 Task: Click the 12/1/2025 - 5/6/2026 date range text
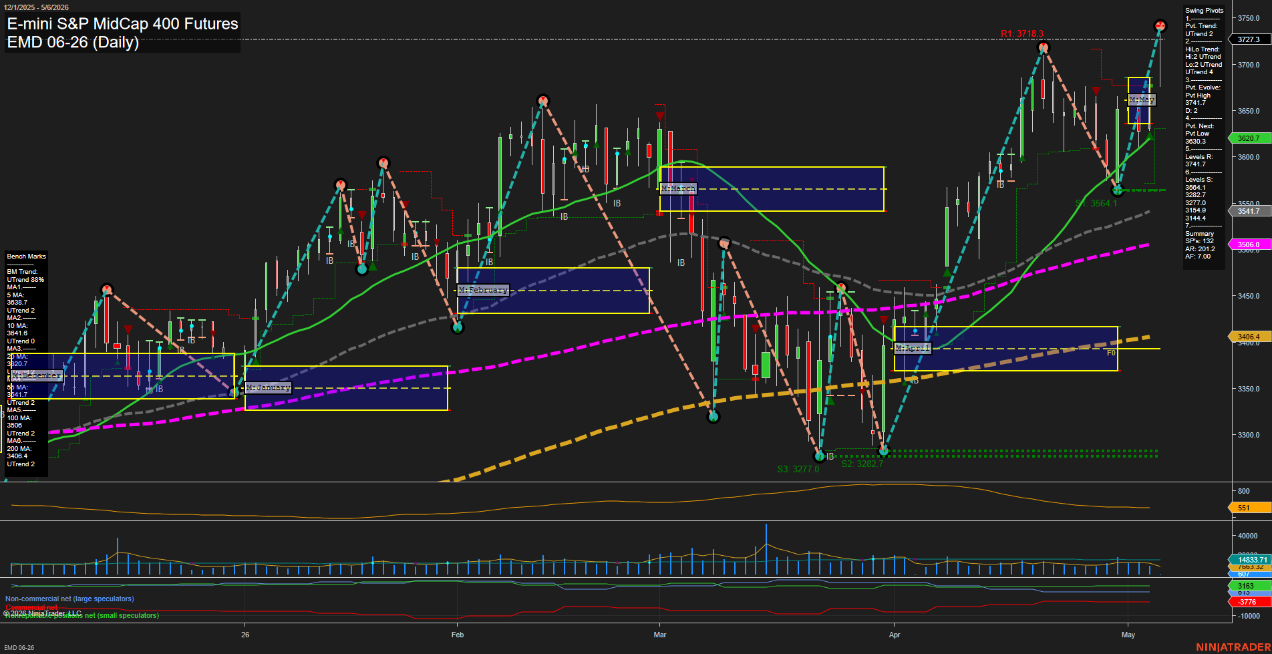pyautogui.click(x=36, y=7)
